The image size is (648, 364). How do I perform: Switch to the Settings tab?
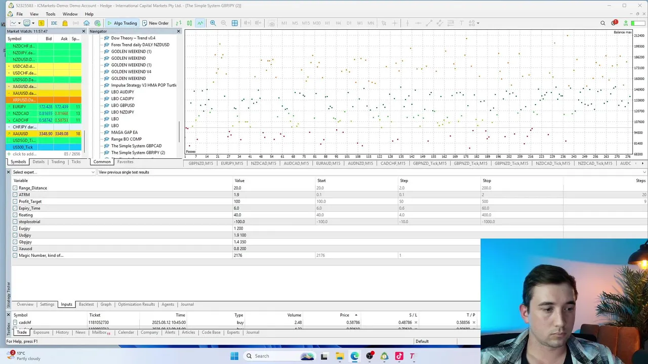[47, 304]
